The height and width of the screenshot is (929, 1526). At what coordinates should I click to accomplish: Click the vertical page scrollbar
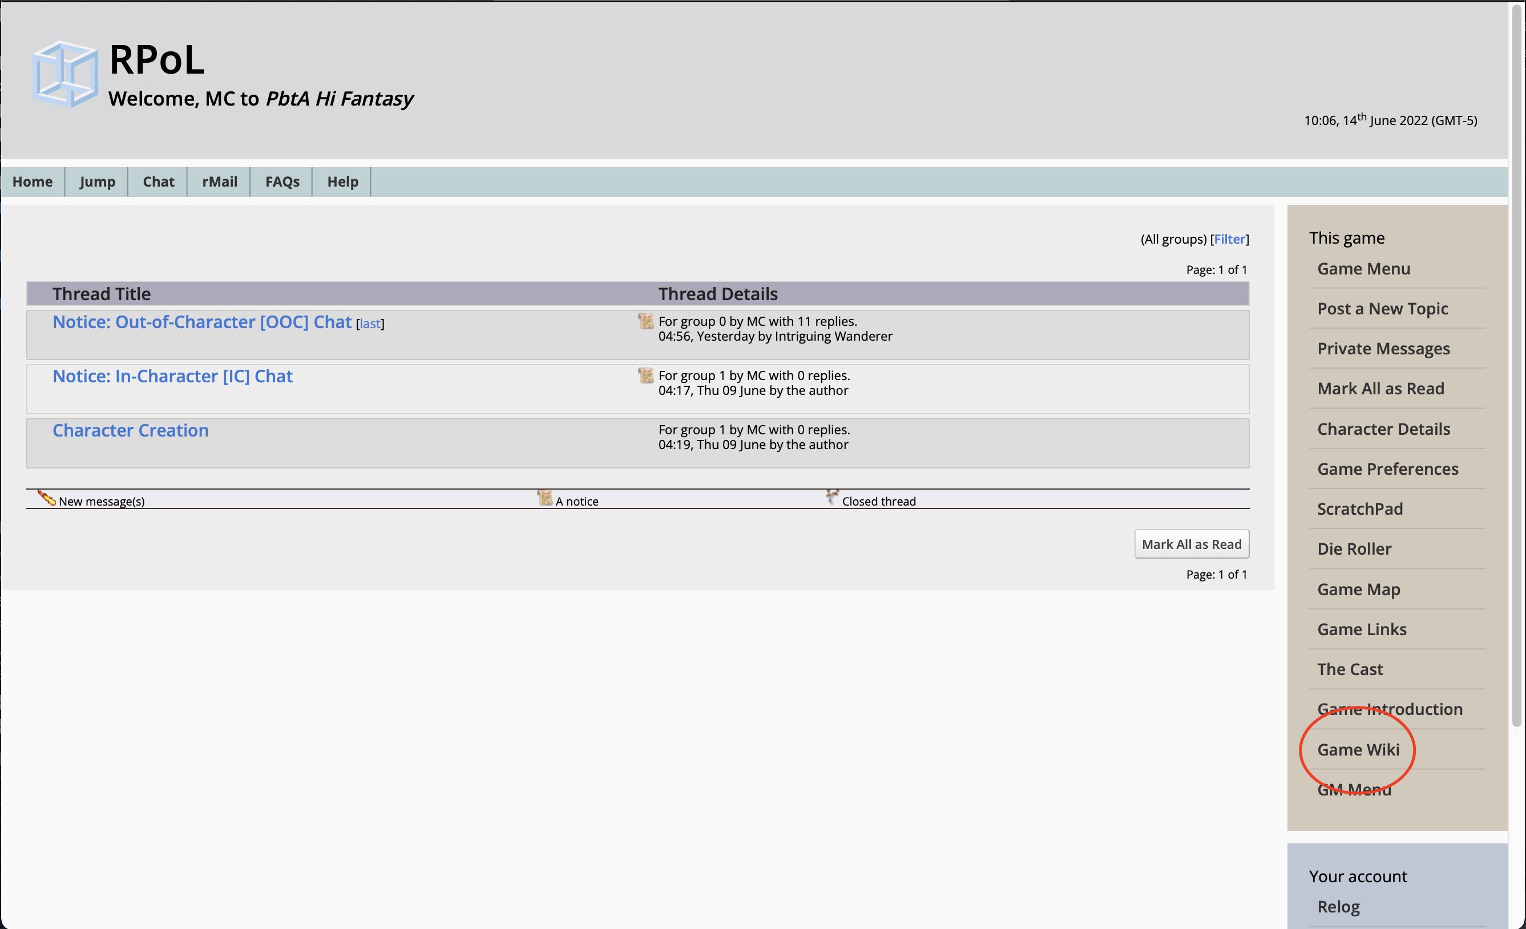pyautogui.click(x=1517, y=365)
